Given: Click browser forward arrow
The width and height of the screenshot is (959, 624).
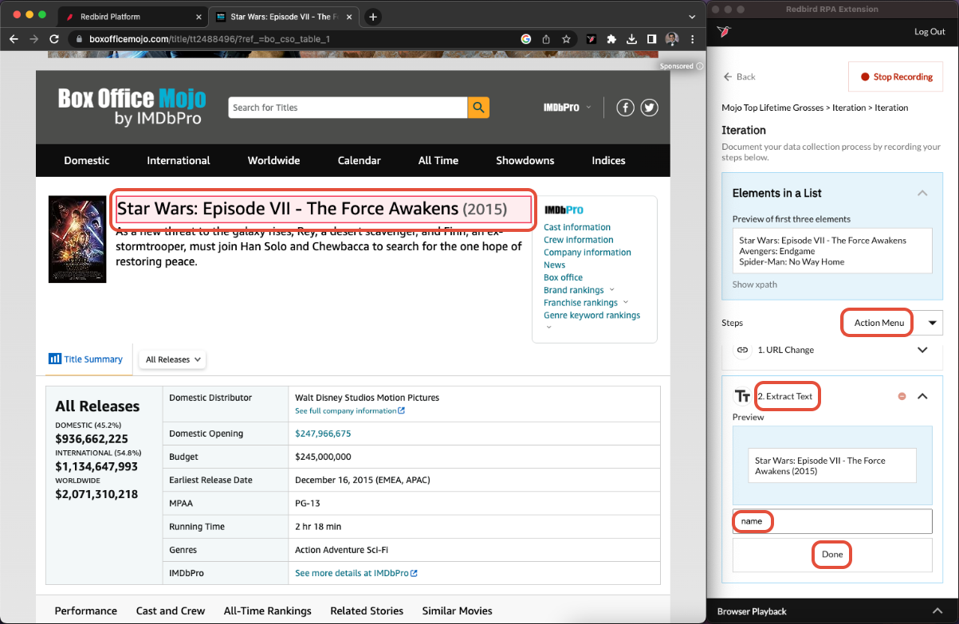Looking at the screenshot, I should pos(33,38).
